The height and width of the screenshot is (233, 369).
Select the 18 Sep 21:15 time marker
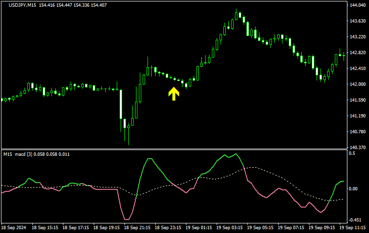pos(139,227)
